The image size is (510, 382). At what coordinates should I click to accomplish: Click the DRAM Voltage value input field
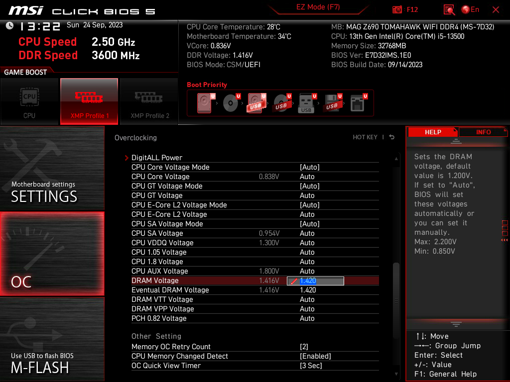pyautogui.click(x=315, y=281)
